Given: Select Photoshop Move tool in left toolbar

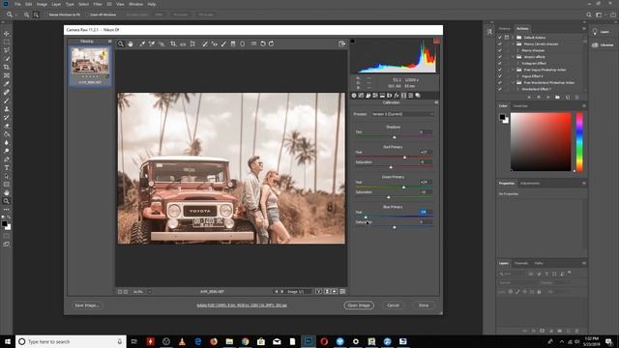Looking at the screenshot, I should [x=7, y=34].
